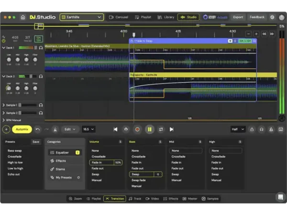Open the Edit dropdown

pos(70,129)
